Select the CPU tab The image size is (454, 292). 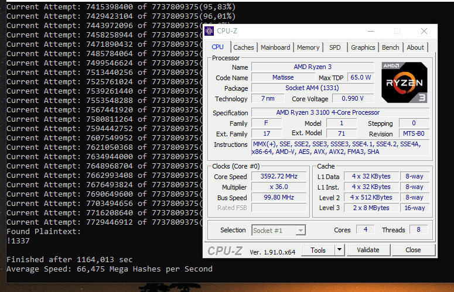(217, 47)
